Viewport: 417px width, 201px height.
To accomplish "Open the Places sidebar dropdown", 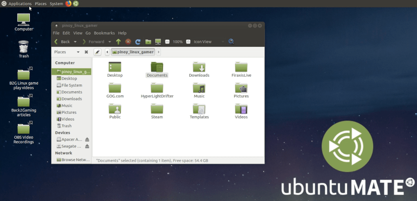I will click(78, 52).
